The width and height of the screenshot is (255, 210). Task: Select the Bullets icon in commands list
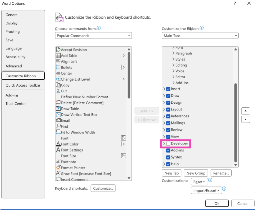(58, 67)
